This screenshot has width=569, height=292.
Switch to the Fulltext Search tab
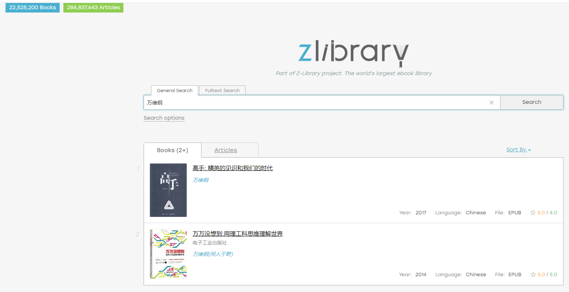(x=222, y=90)
